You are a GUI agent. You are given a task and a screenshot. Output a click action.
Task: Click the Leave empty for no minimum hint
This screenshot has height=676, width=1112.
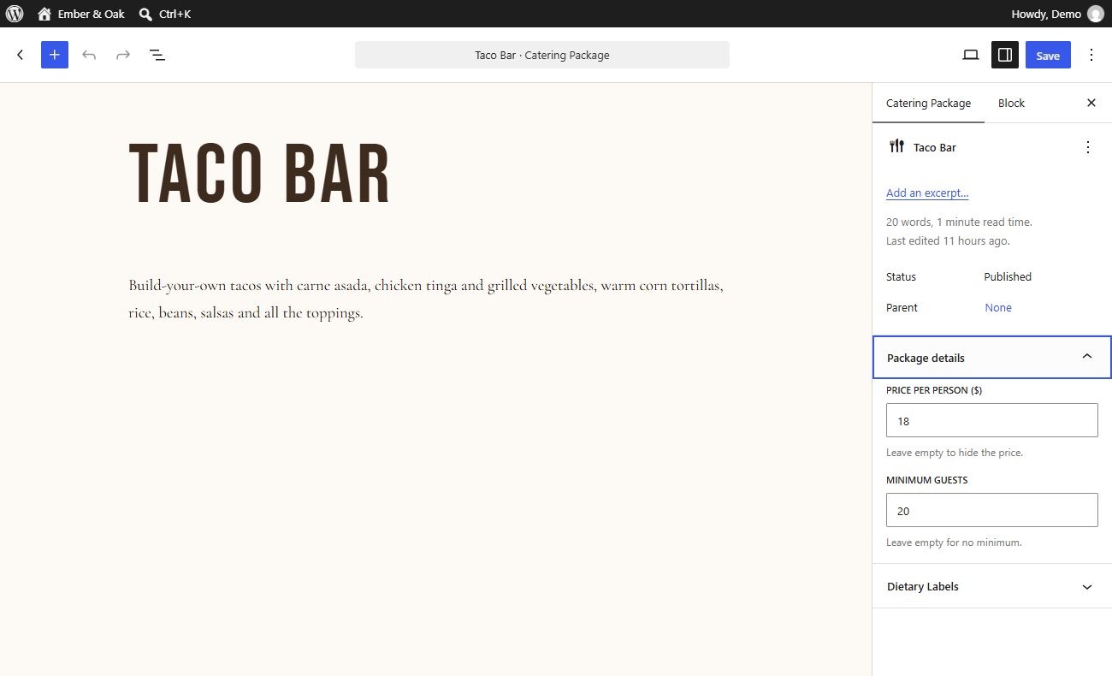(954, 543)
